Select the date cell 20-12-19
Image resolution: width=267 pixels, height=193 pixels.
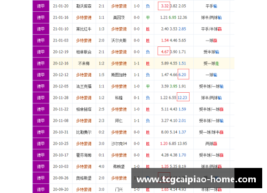(x=61, y=52)
